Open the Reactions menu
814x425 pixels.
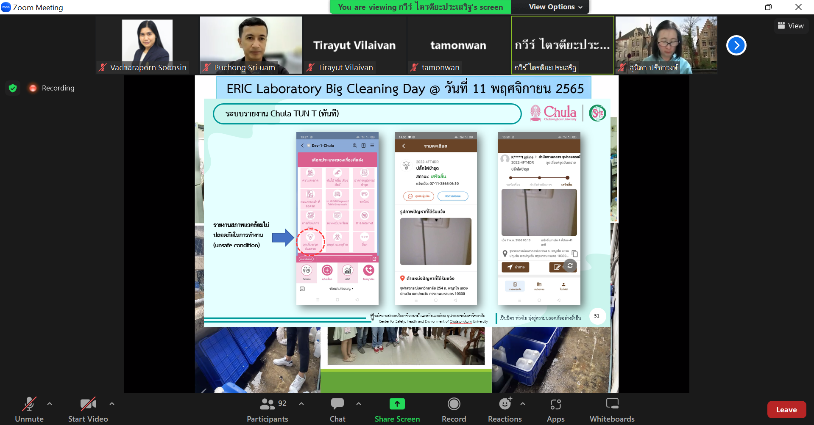click(505, 409)
